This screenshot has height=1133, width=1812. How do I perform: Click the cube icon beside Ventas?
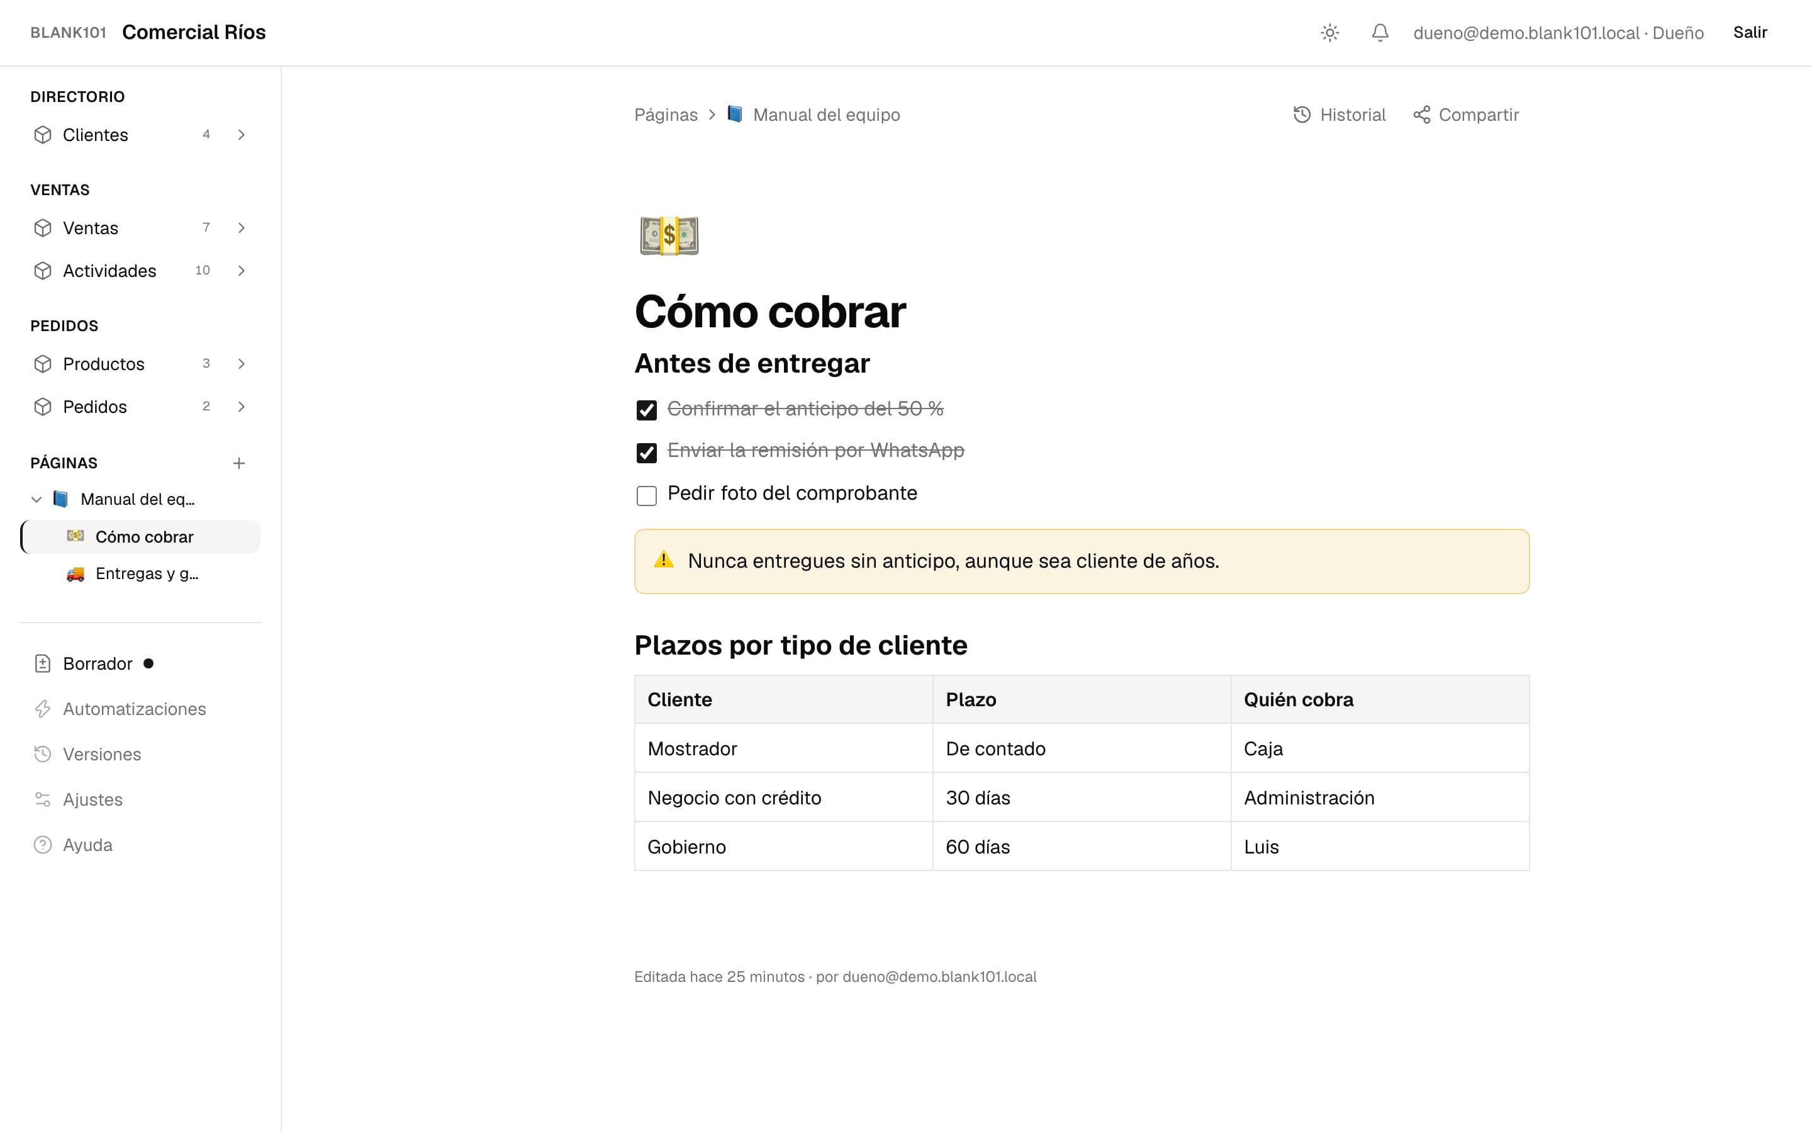[x=43, y=228]
